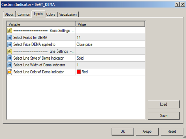Click the help question mark button
Viewport: 186px width, 139px height.
tap(177, 5)
